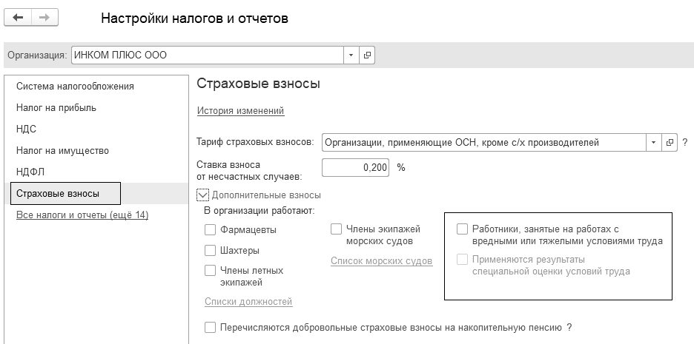694x344 pixels.
Task: Enable workers with harmful conditions checkbox
Action: [463, 229]
